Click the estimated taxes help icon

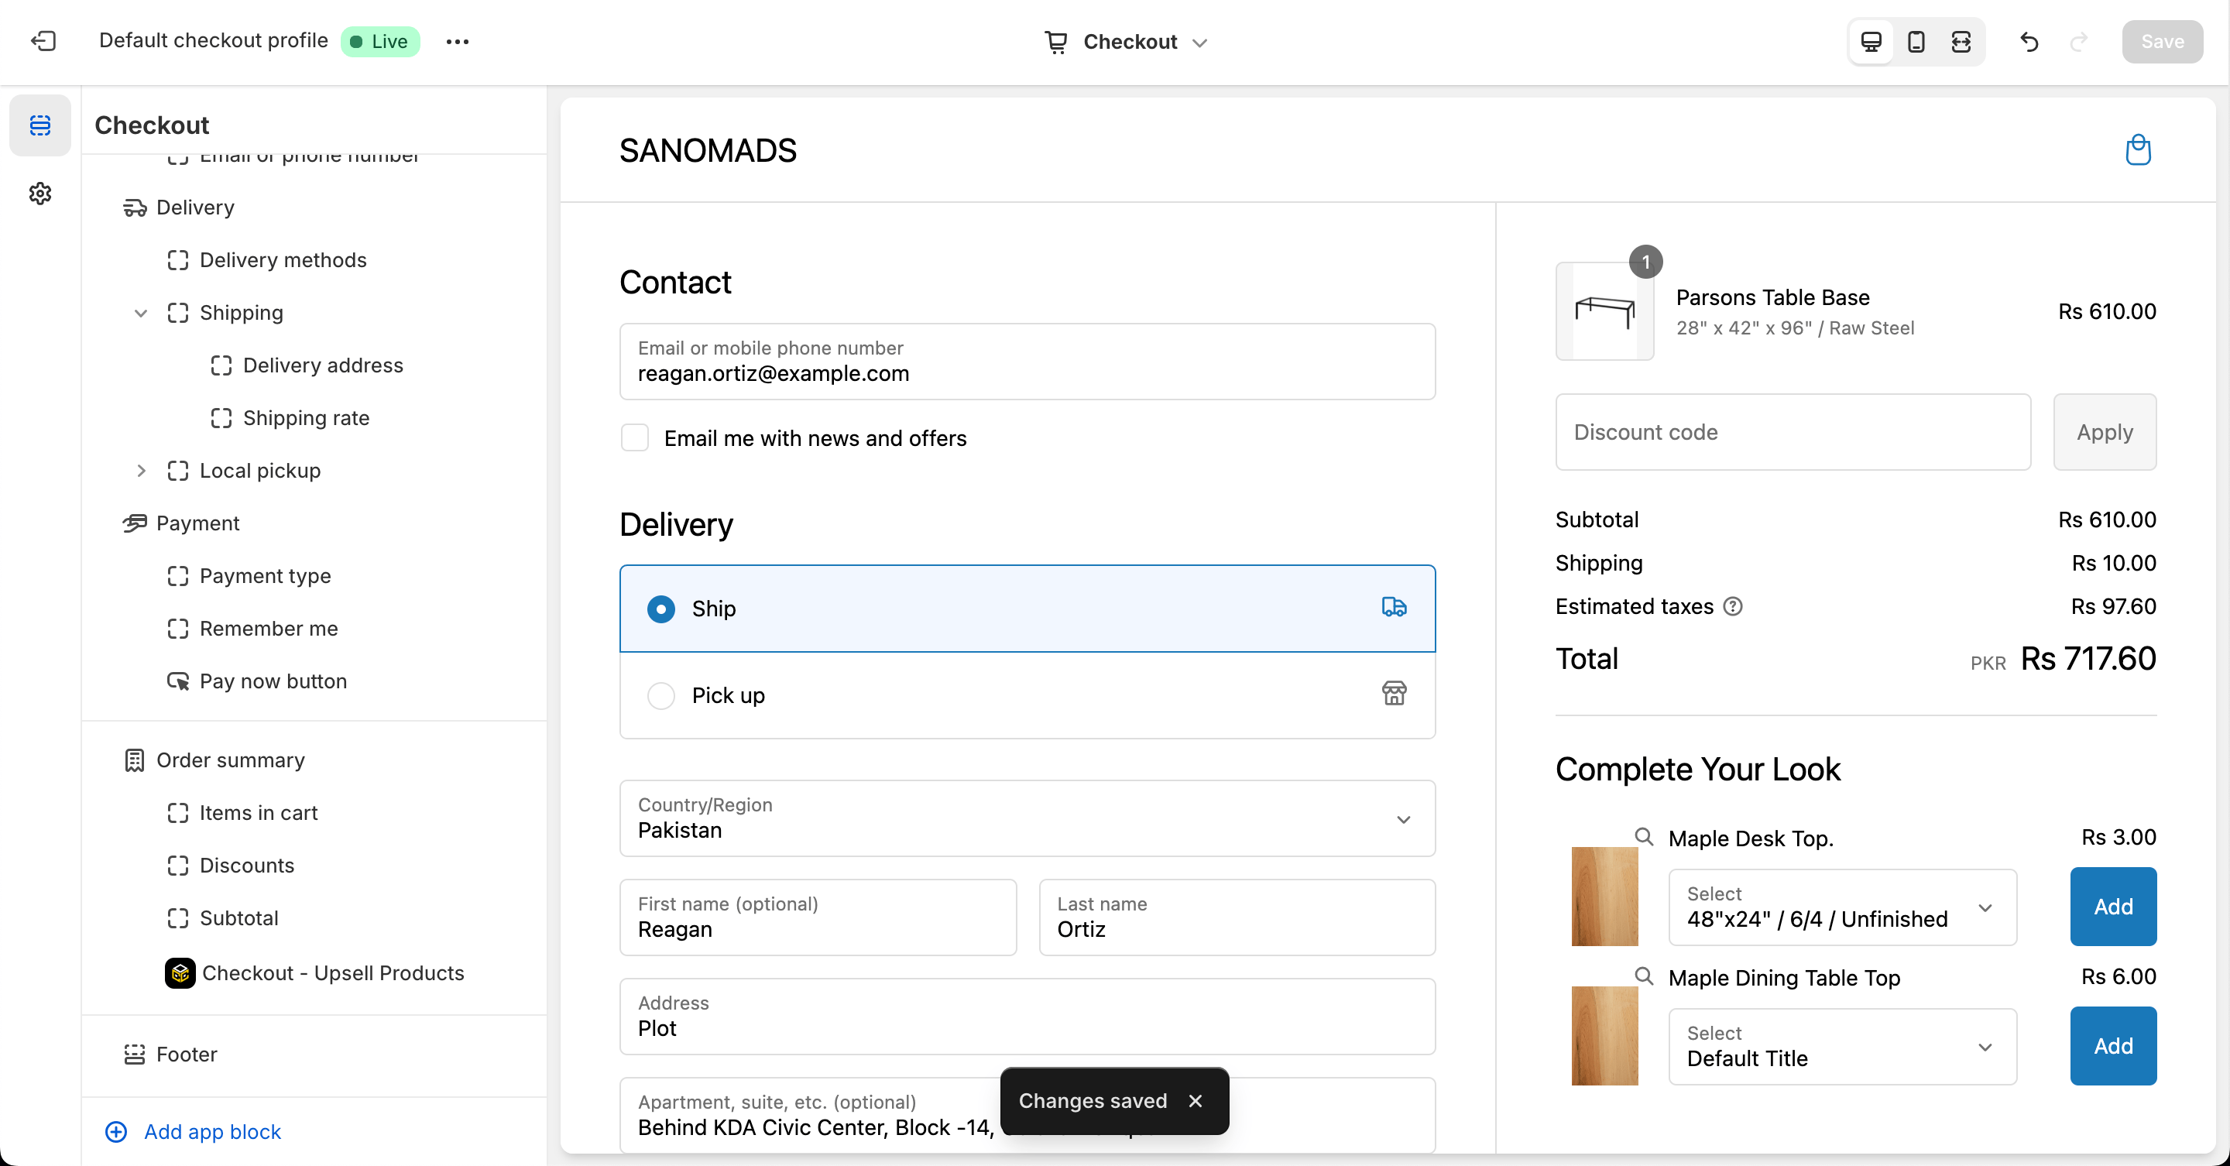(x=1732, y=606)
